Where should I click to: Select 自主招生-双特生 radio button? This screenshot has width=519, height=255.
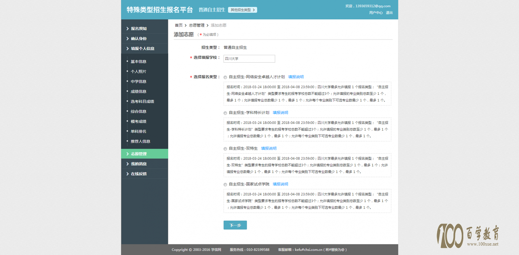tap(226, 149)
